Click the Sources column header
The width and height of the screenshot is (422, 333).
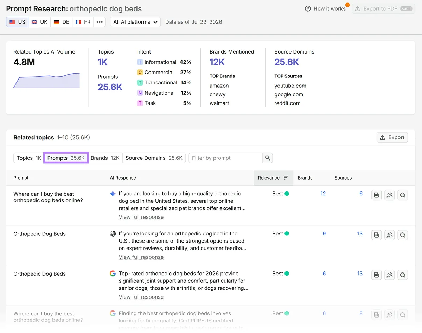[343, 178]
